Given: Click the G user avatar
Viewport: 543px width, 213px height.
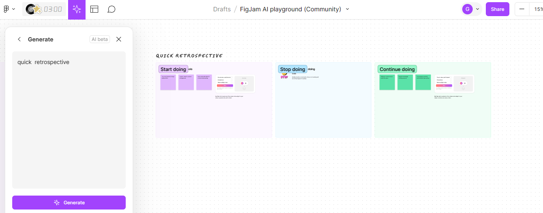Looking at the screenshot, I should [x=467, y=9].
